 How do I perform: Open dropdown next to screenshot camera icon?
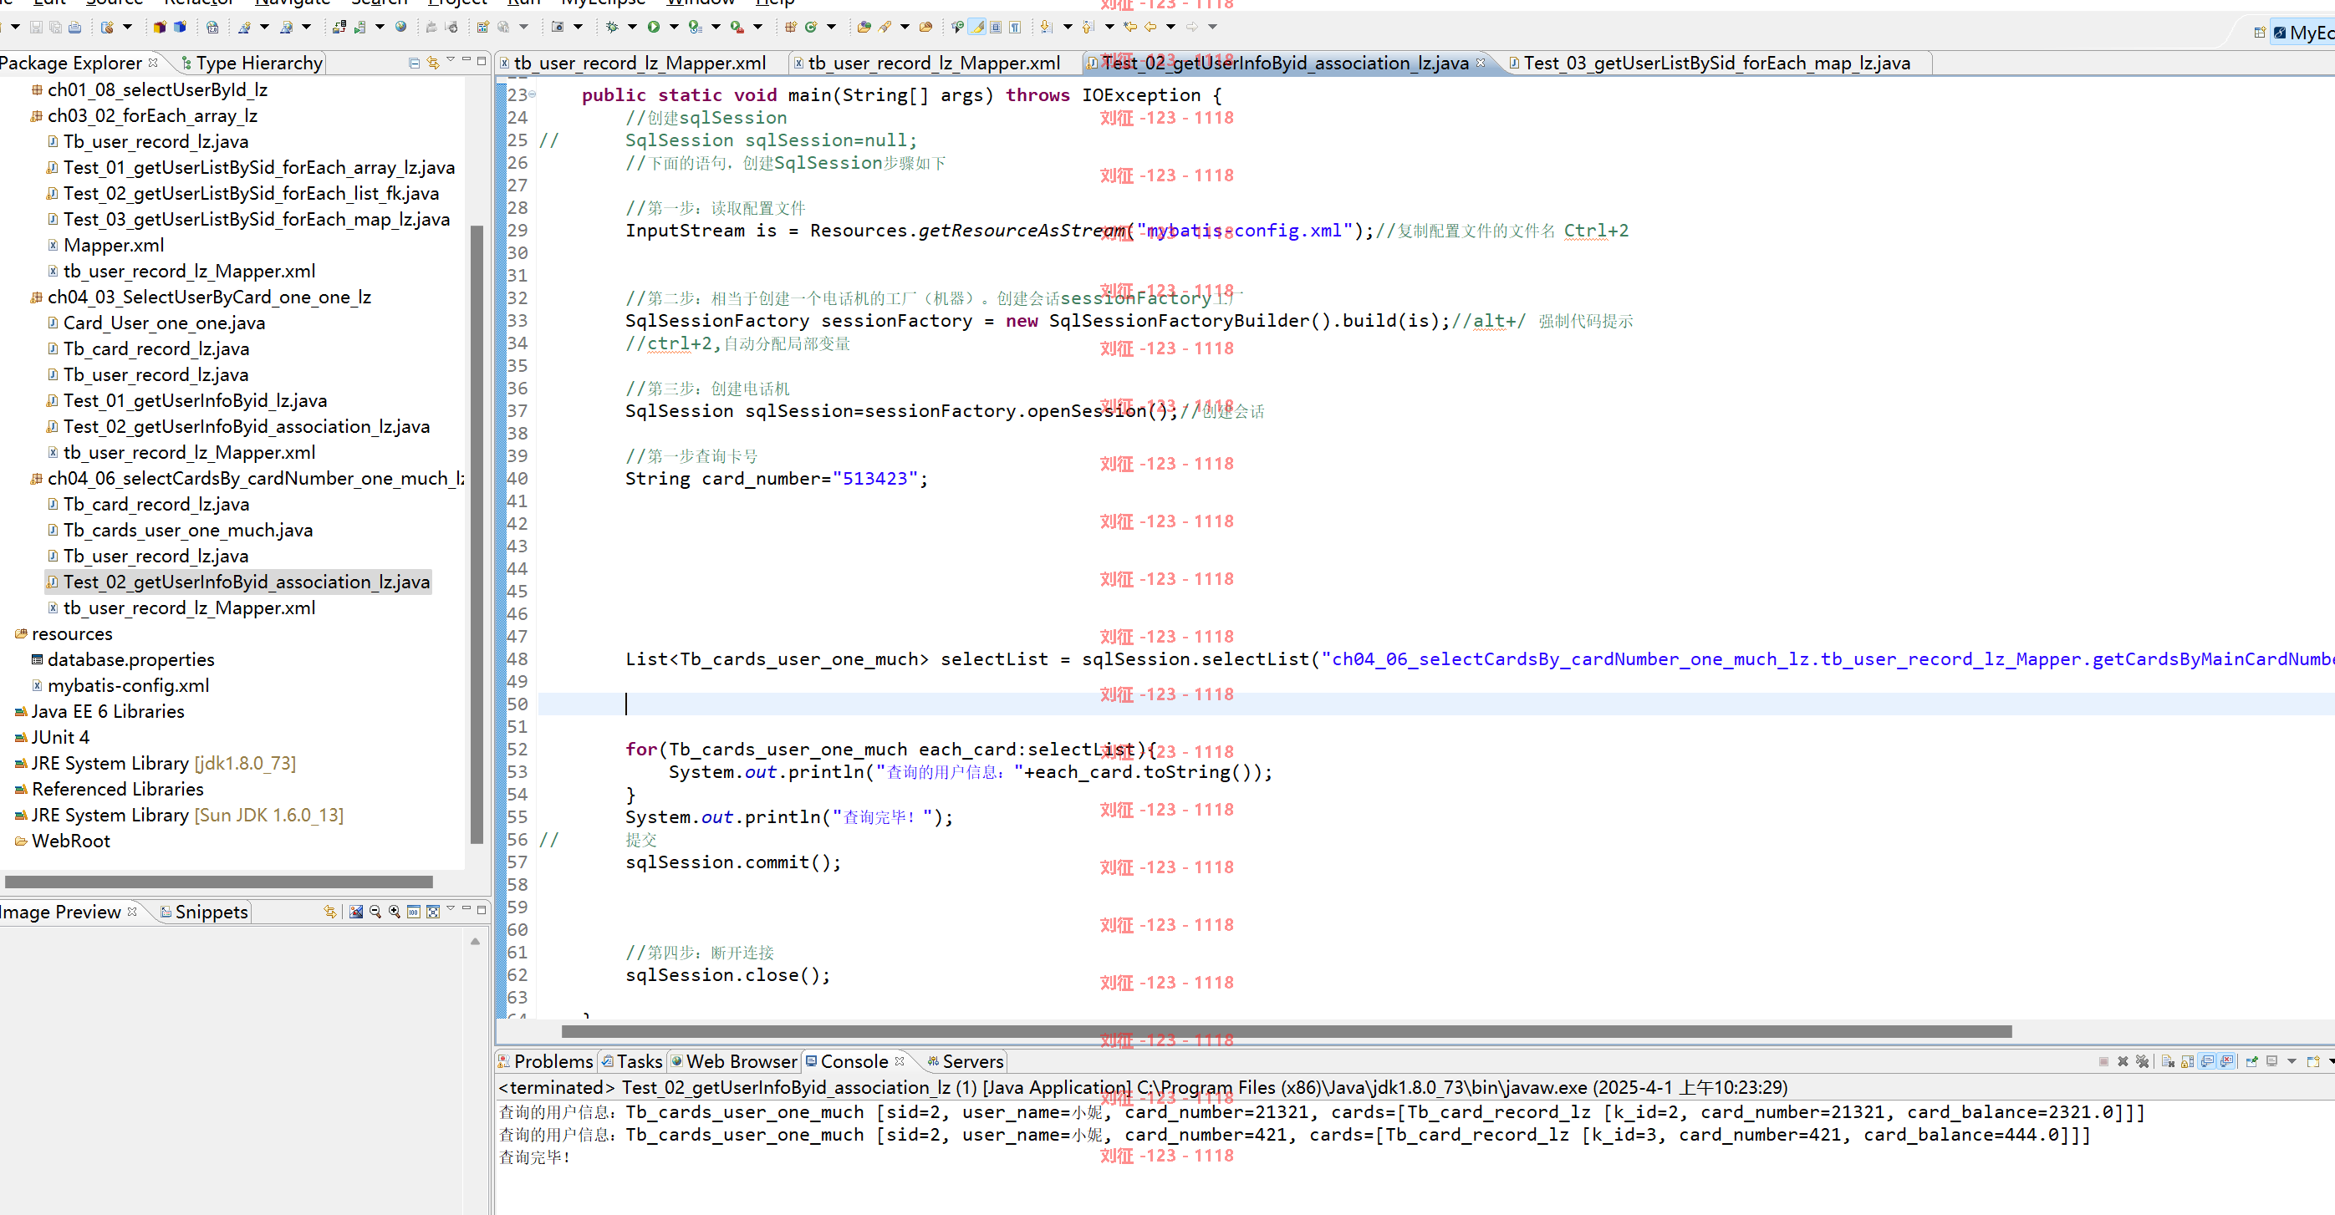pyautogui.click(x=579, y=28)
